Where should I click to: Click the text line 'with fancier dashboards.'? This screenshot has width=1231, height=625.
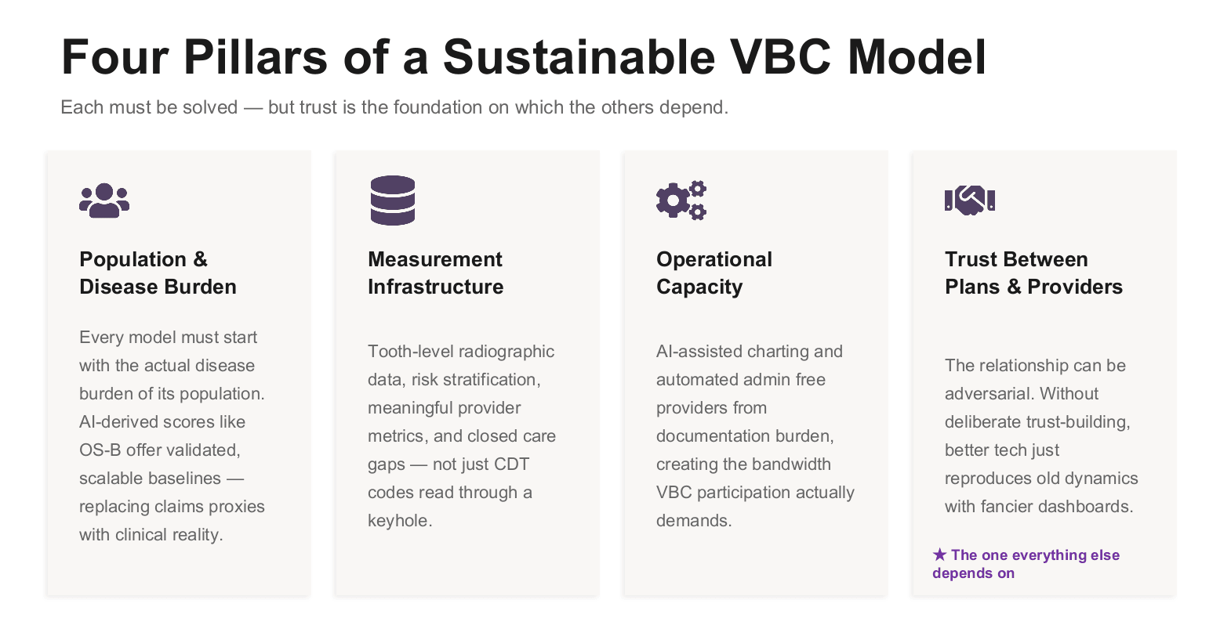[1038, 507]
